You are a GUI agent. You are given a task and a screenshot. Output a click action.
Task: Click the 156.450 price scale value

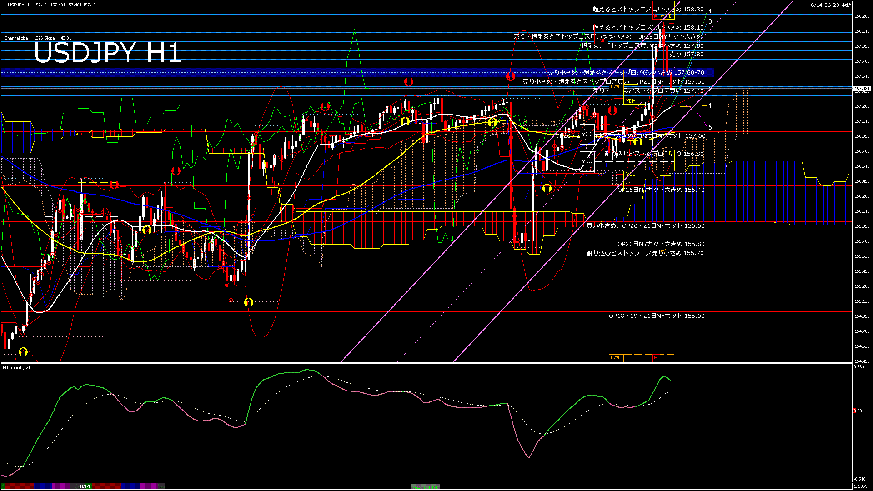coord(862,181)
